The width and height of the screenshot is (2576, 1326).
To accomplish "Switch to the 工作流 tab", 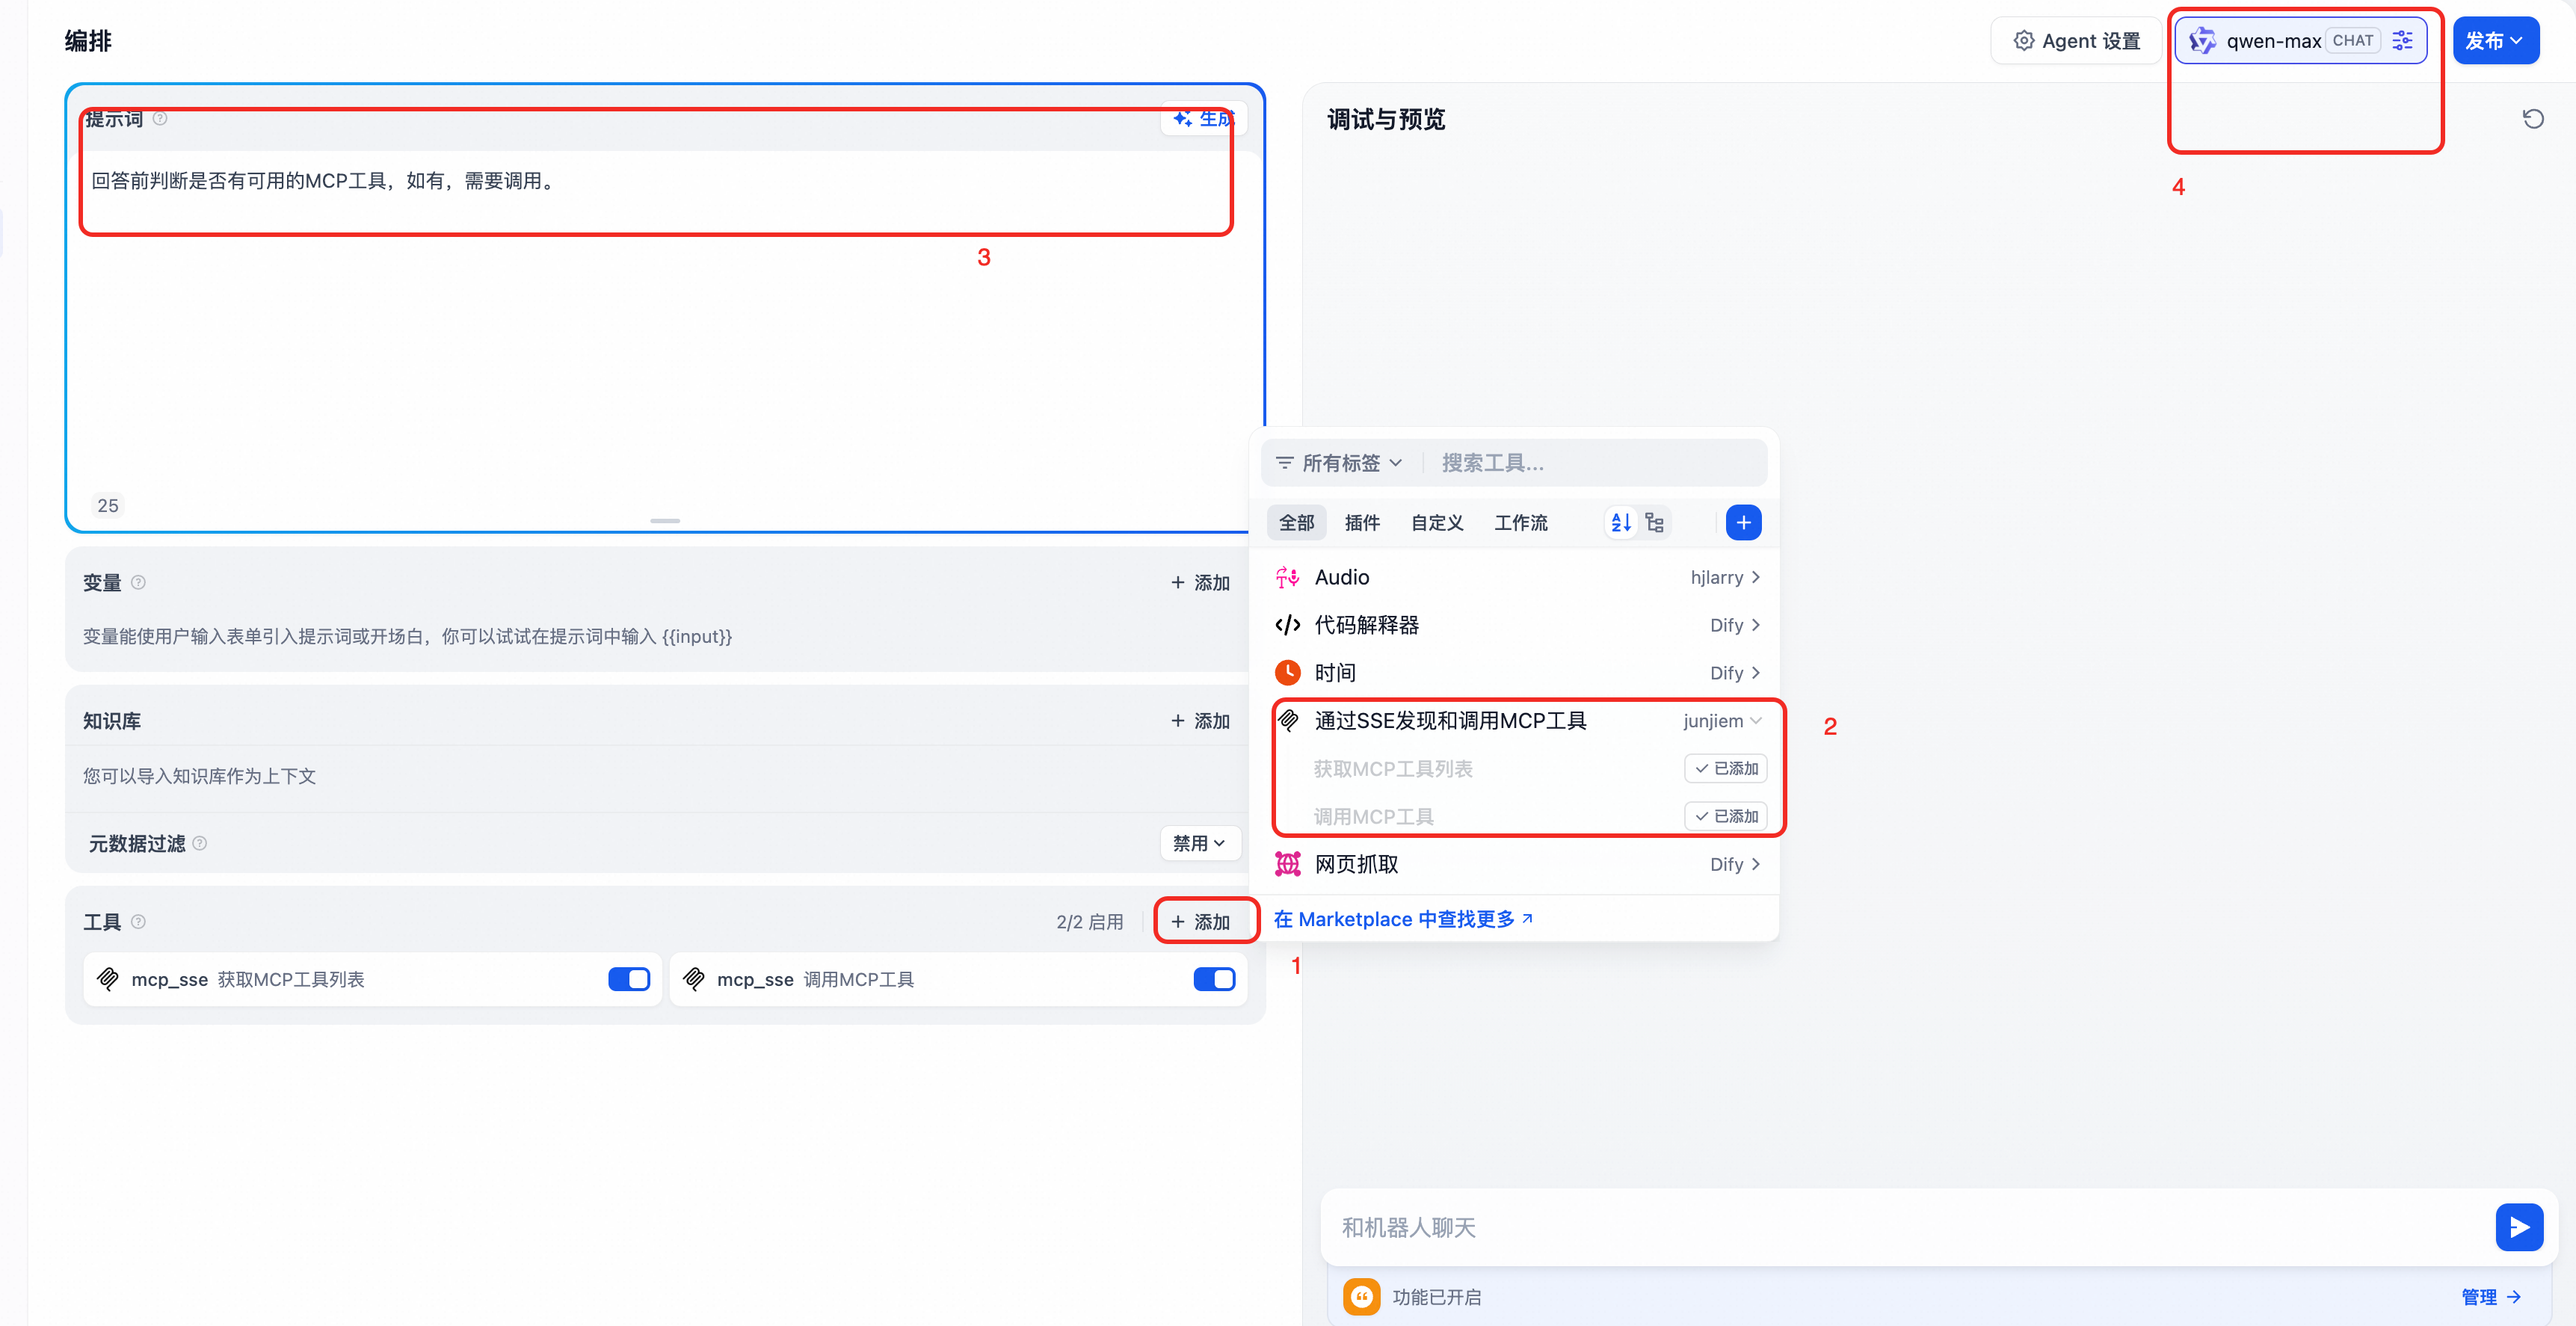I will point(1520,522).
